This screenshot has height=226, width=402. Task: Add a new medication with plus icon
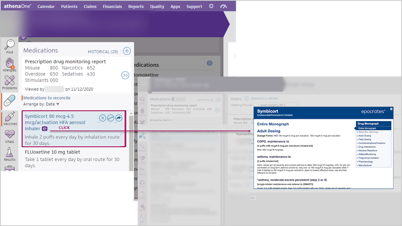coord(127,51)
